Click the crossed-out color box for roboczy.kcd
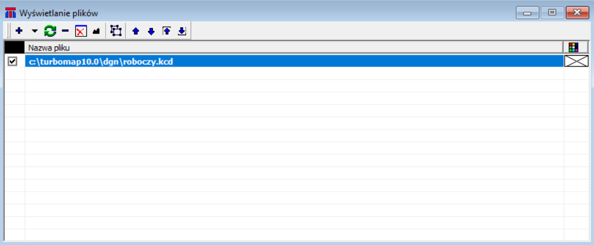 tap(576, 61)
